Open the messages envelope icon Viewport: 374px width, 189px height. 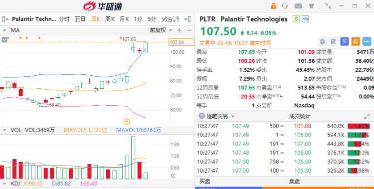[298, 5]
